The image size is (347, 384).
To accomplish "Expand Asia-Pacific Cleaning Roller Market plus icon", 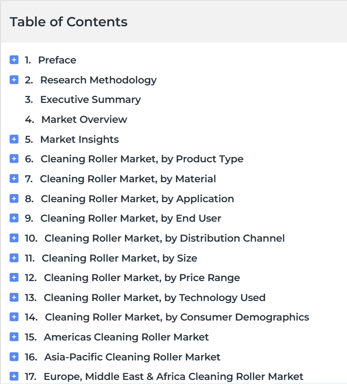I will (14, 357).
